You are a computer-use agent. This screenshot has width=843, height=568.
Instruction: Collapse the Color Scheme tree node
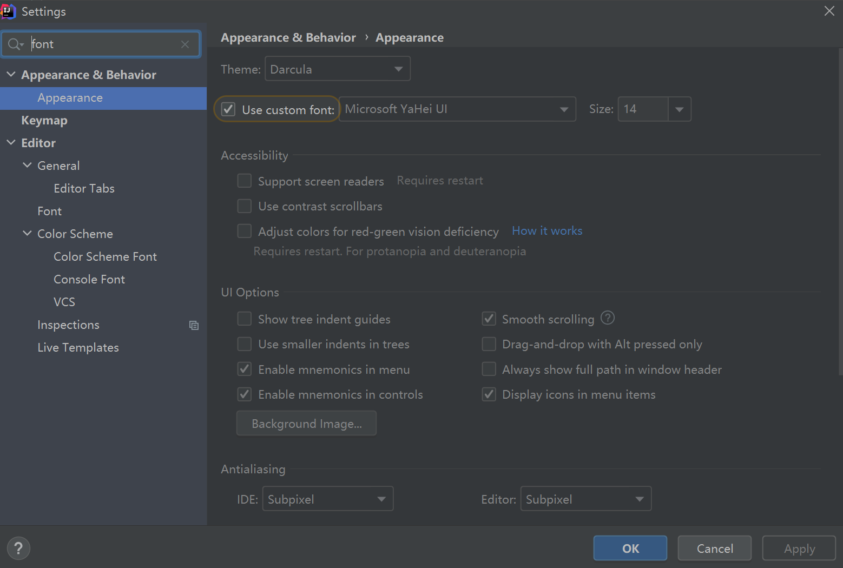coord(27,233)
